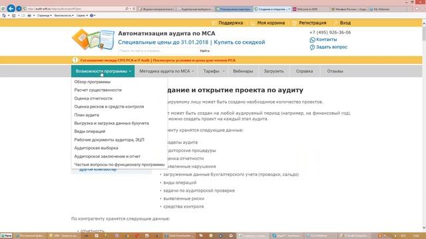Open the 'Поддержка' link in top bar

pos(230,23)
